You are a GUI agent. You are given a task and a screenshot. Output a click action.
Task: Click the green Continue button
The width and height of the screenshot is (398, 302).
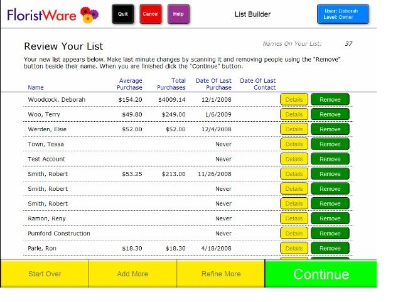pyautogui.click(x=321, y=274)
